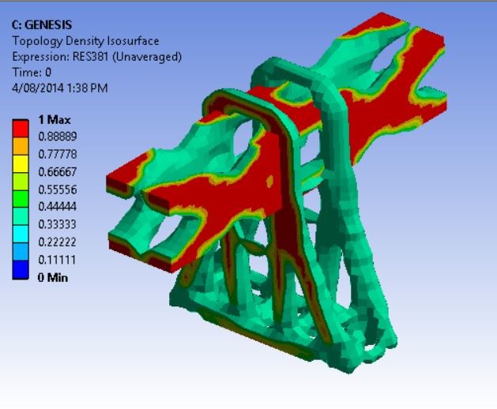Click the cyan legend band beside 0.33333
497x409 pixels.
[21, 235]
